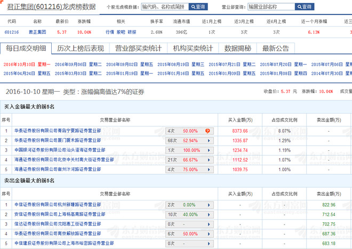Switch to the 营业部买卖统计 tab
The height and width of the screenshot is (249, 352).
(x=139, y=49)
